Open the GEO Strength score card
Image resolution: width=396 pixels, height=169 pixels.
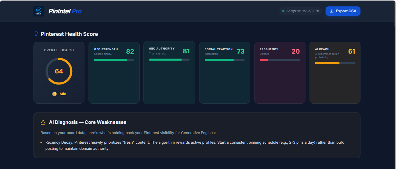pos(114,73)
